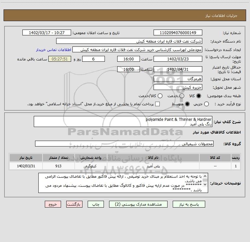Click the کد کالا column header
The width and height of the screenshot is (250, 242).
(x=215, y=158)
